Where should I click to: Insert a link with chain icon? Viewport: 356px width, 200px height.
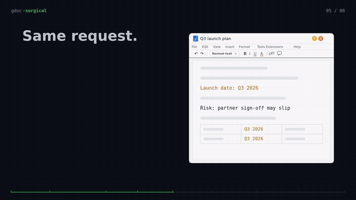click(x=271, y=53)
